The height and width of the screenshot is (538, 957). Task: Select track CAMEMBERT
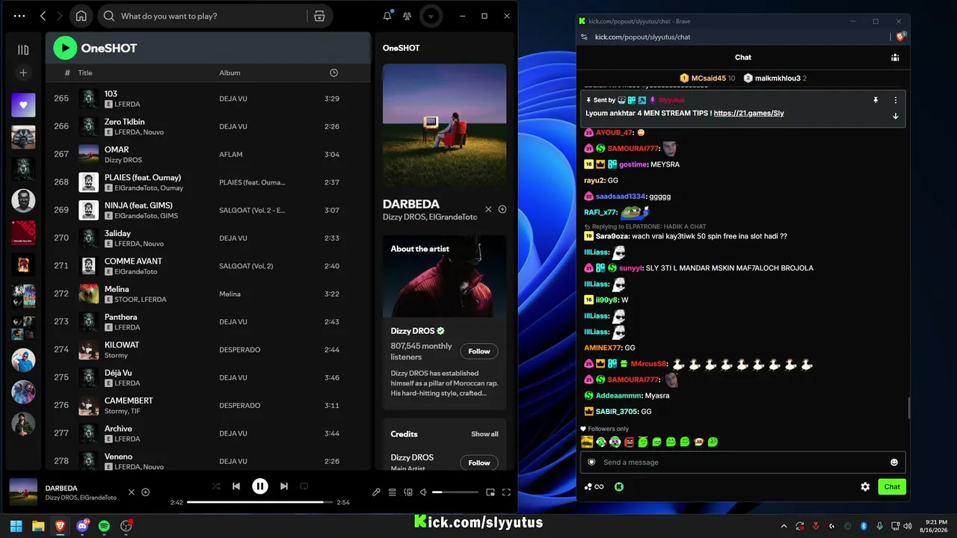coord(208,405)
